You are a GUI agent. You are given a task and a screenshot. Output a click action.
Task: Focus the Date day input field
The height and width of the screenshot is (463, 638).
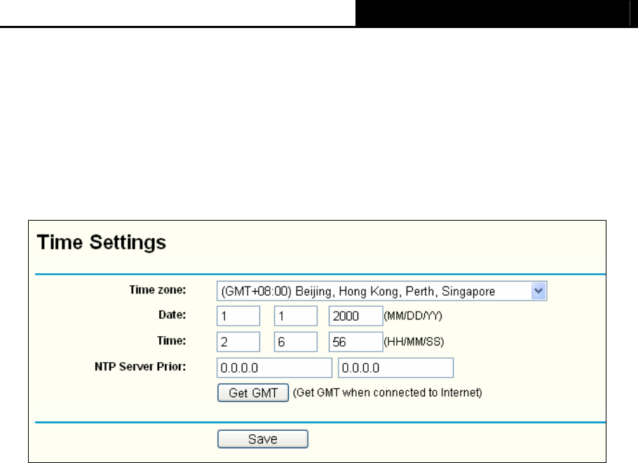click(x=296, y=316)
